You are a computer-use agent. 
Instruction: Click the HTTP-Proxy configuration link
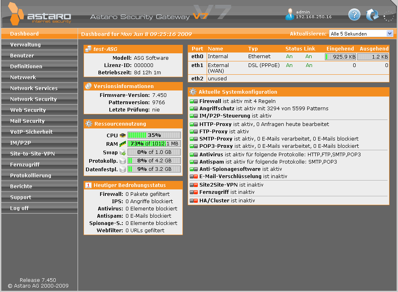pos(215,124)
